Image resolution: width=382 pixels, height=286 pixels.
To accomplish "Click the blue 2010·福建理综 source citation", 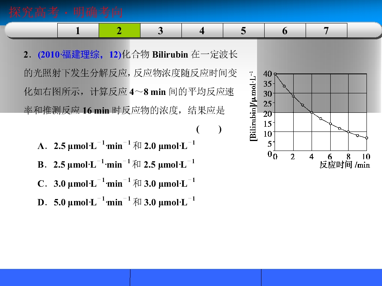I will (80, 54).
